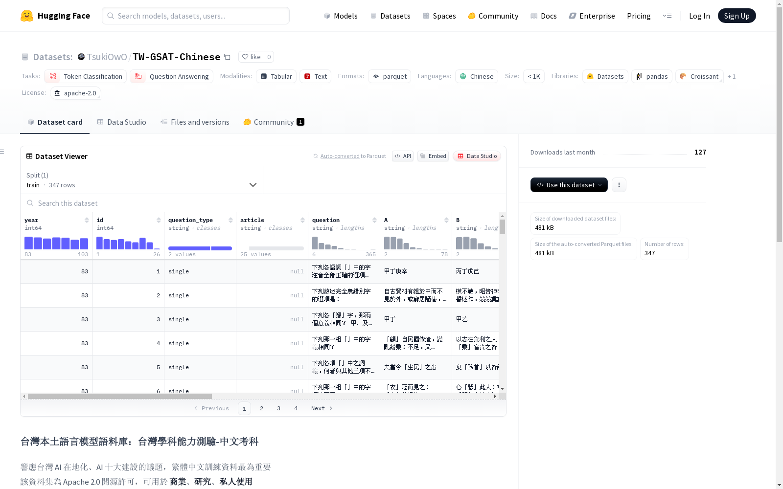Open Docs in top navigation
This screenshot has width=783, height=489.
pyautogui.click(x=543, y=16)
